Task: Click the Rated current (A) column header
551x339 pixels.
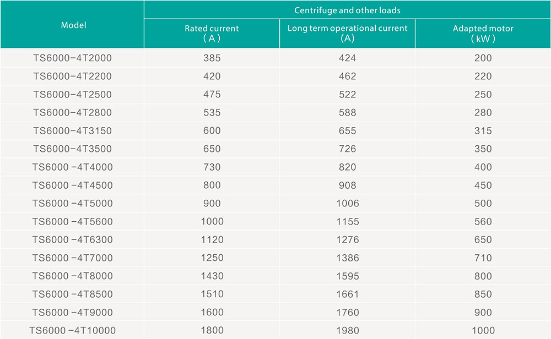Action: click(x=212, y=33)
